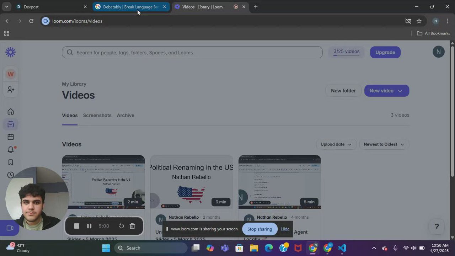Click the invite teammates icon in sidebar
Screen dimensions: 455x256
click(x=11, y=90)
